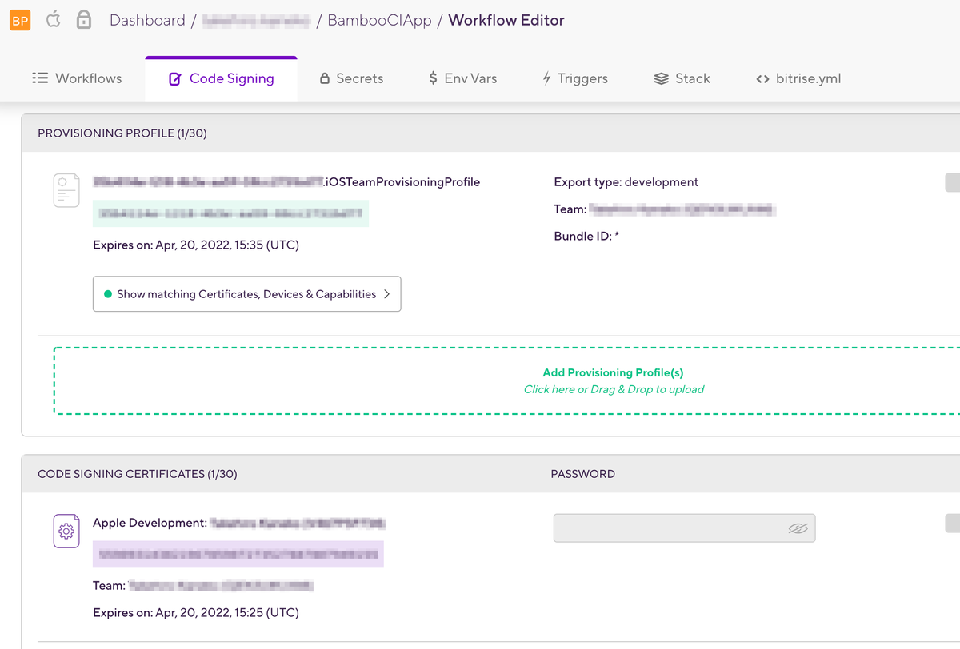The height and width of the screenshot is (649, 960).
Task: Click 'Bundle ID: *' text
Action: [586, 237]
